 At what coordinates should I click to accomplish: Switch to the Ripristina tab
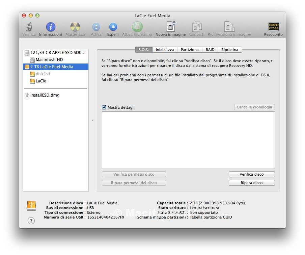[230, 50]
